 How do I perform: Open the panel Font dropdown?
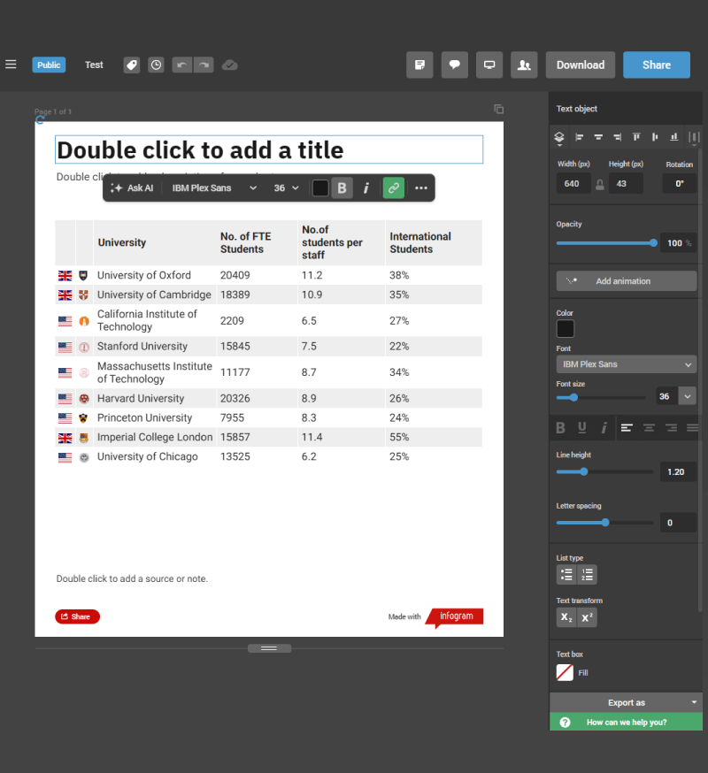coord(627,364)
